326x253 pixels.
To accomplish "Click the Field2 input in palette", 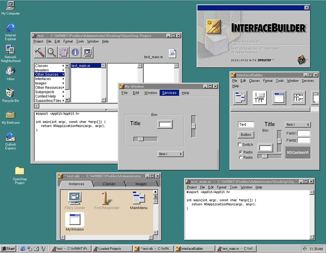I will pyautogui.click(x=304, y=140).
